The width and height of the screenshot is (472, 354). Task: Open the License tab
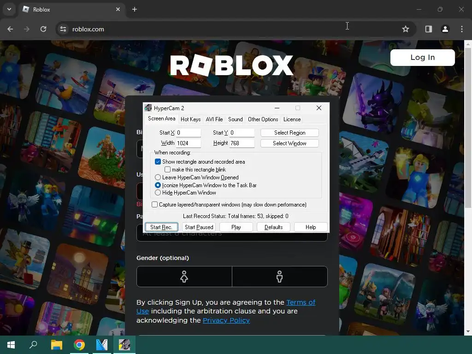tap(292, 119)
